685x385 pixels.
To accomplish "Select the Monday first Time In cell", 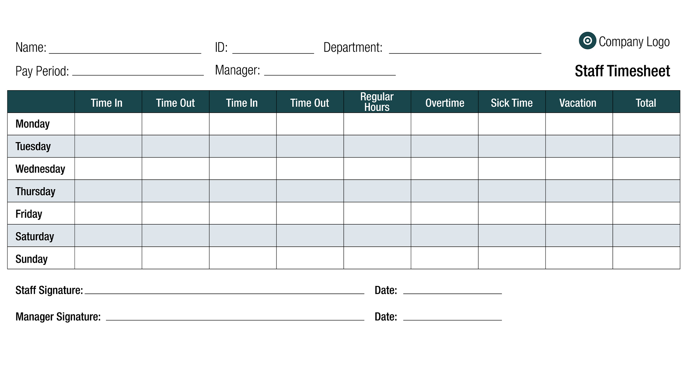I will [108, 124].
